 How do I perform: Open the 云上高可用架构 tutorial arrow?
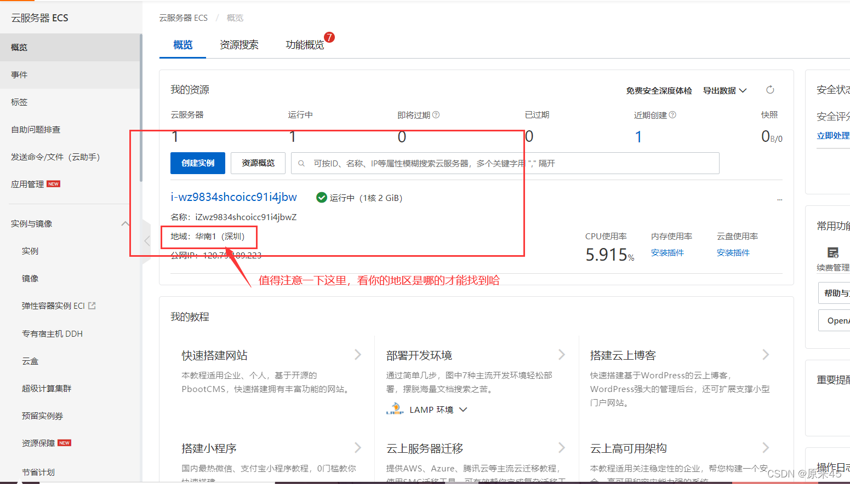point(766,448)
